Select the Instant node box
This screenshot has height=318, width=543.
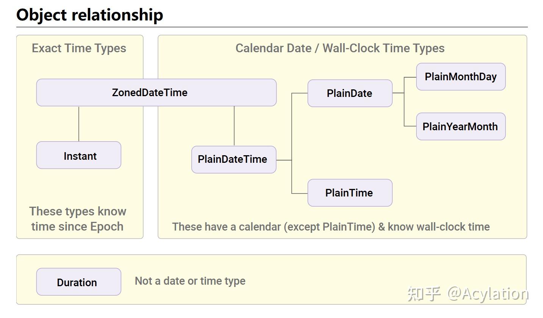(79, 155)
